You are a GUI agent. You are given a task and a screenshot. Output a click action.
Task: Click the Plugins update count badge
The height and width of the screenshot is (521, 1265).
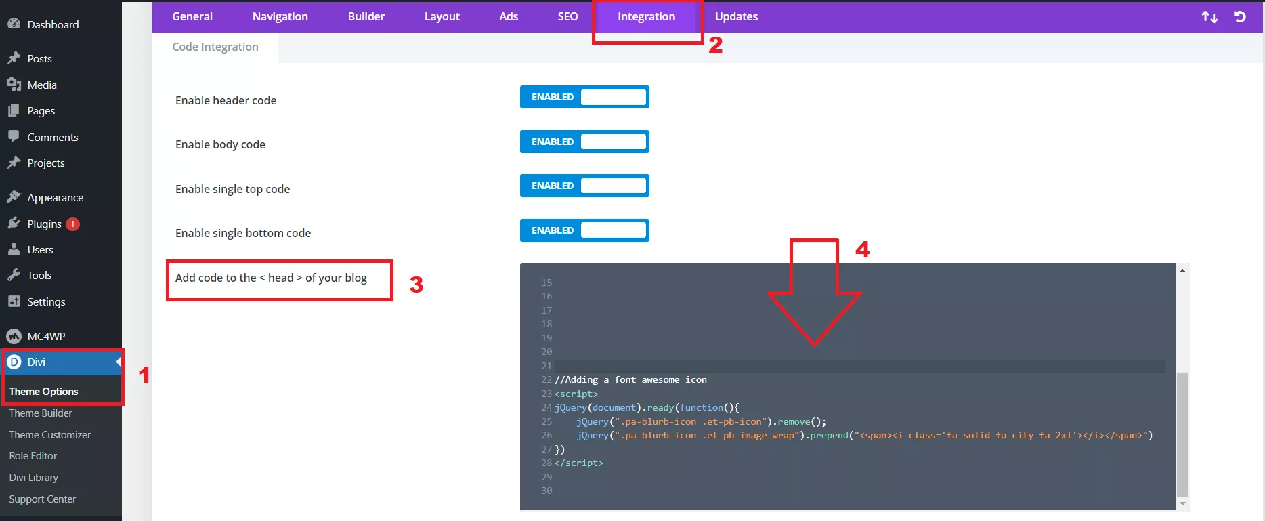(72, 224)
